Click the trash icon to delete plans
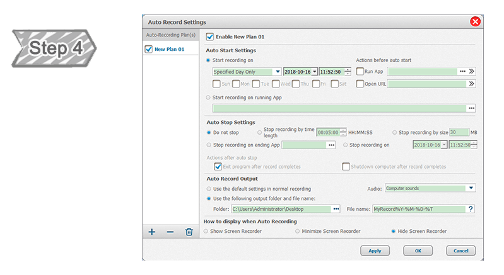The width and height of the screenshot is (504, 275). [x=189, y=232]
